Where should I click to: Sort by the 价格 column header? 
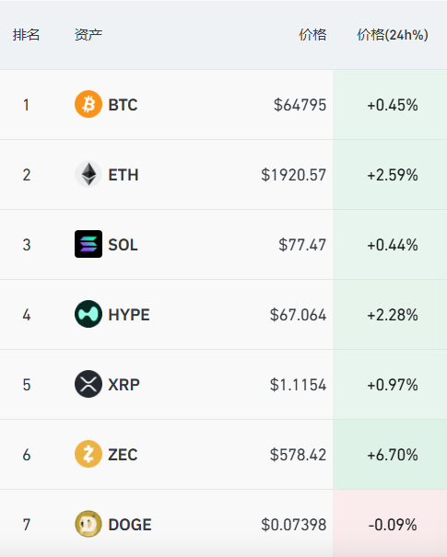312,35
